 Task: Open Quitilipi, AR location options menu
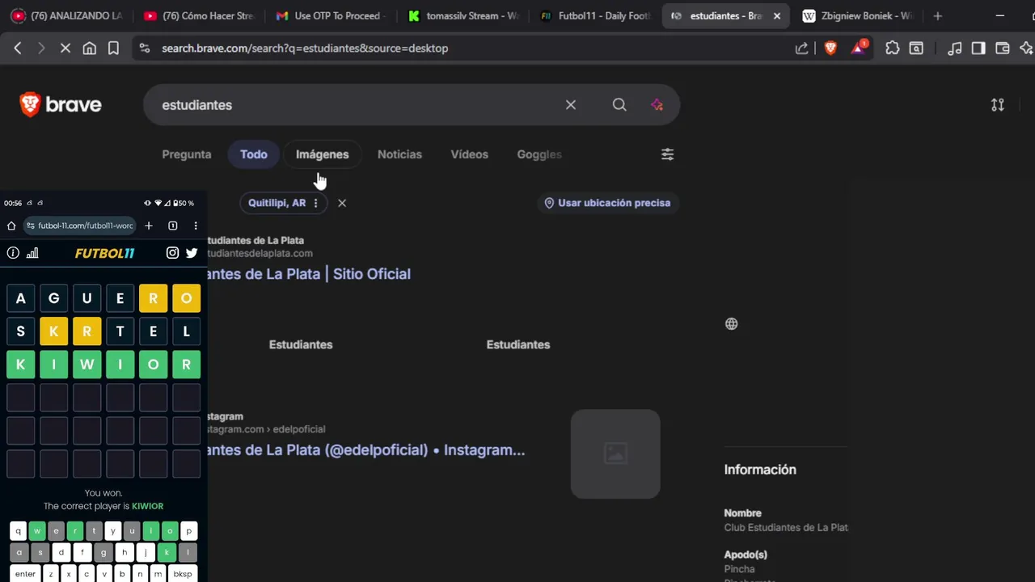[x=316, y=203]
